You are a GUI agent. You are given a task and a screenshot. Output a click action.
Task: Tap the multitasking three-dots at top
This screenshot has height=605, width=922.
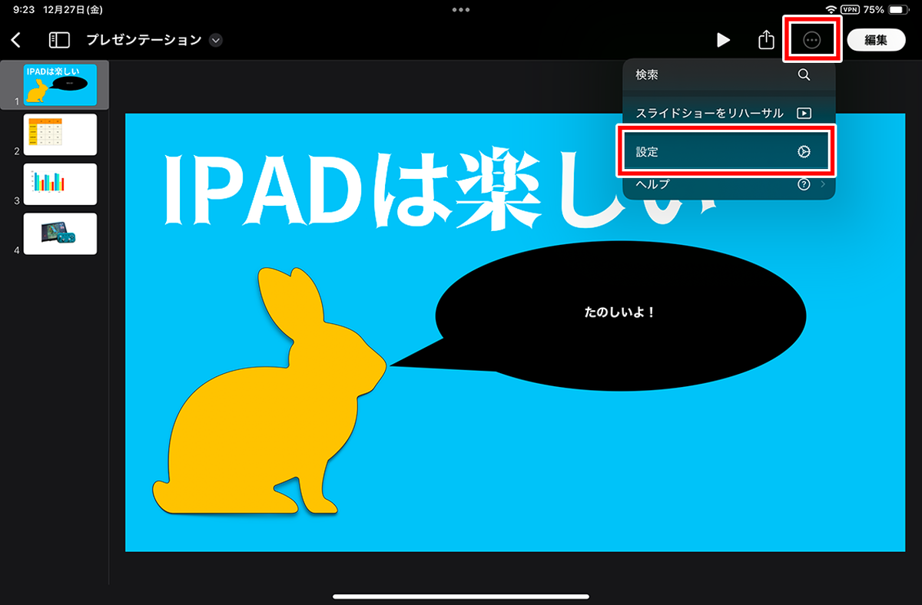coord(461,9)
